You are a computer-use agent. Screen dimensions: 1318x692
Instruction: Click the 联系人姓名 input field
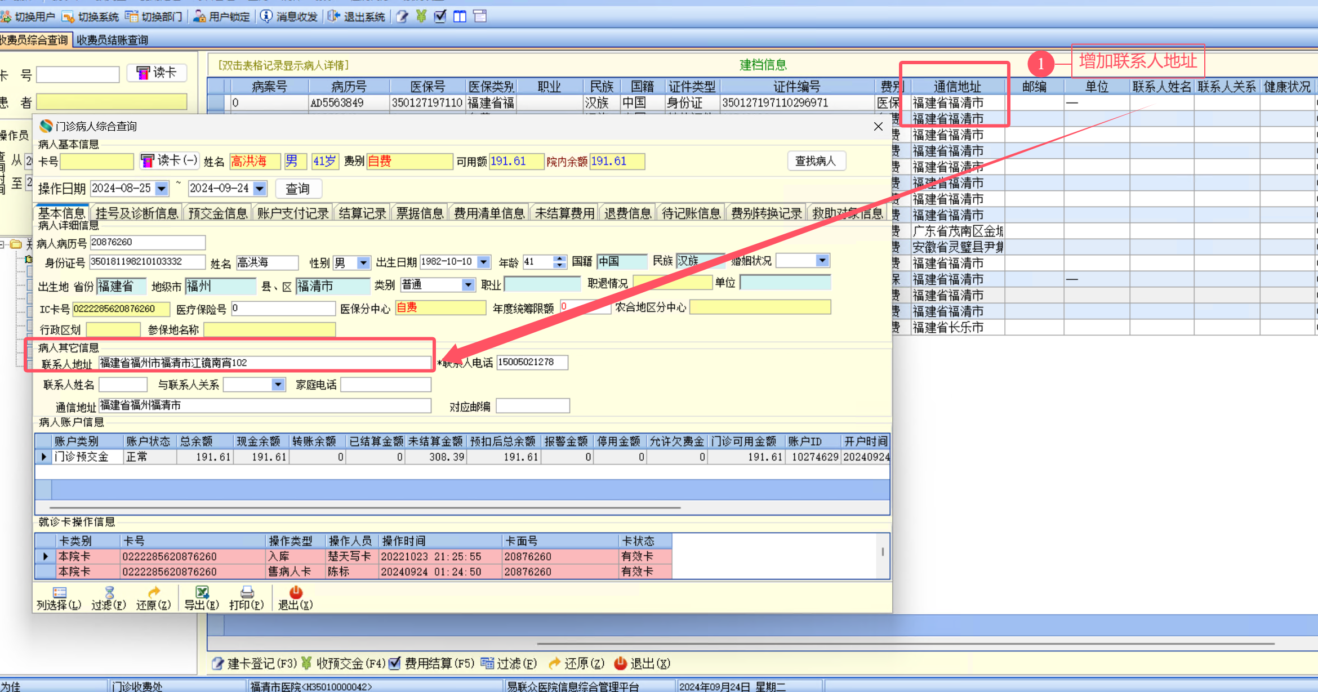[x=123, y=385]
